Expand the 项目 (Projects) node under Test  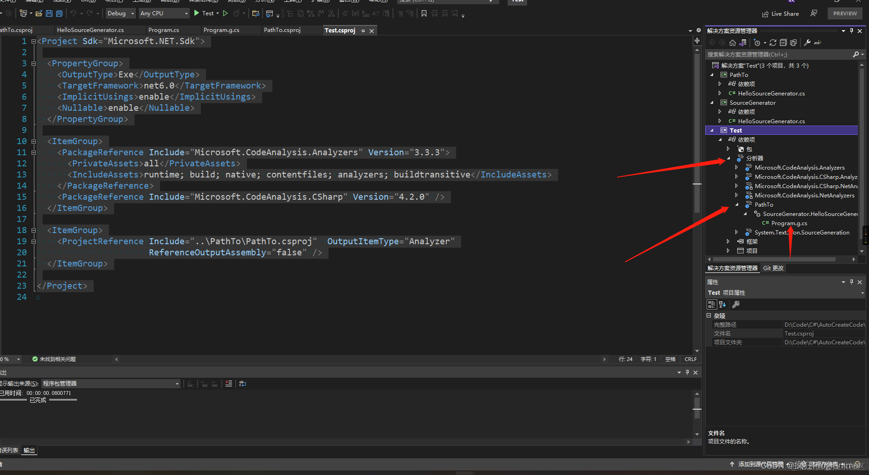tap(728, 251)
